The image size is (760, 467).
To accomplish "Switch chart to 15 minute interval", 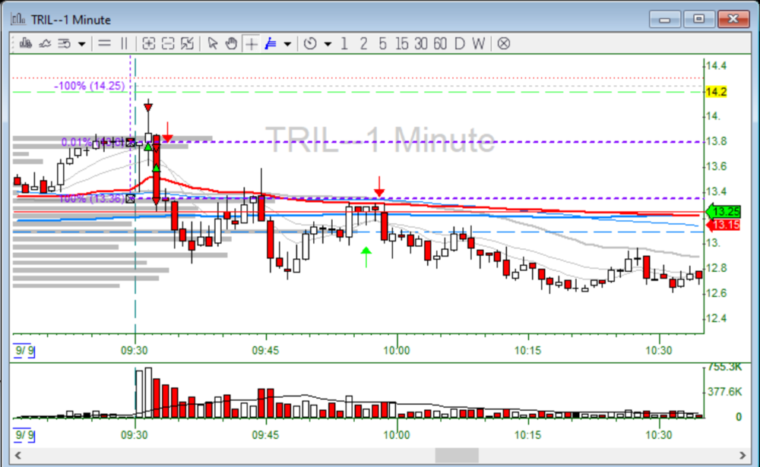I will click(x=401, y=43).
